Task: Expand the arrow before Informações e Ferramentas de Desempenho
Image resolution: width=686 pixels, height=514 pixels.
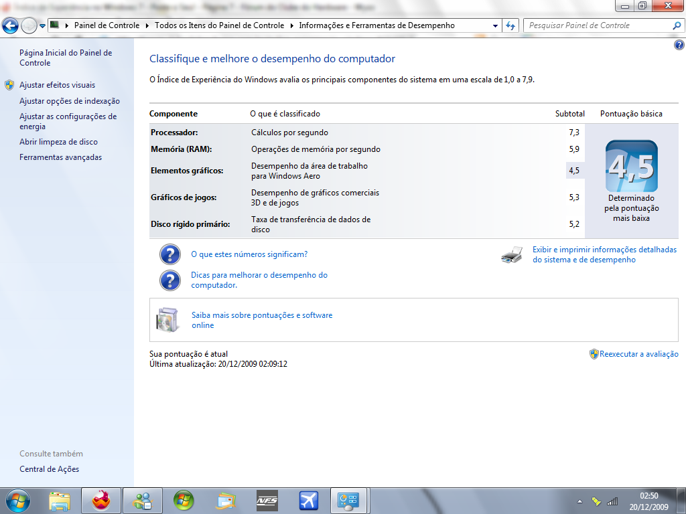Action: click(292, 25)
